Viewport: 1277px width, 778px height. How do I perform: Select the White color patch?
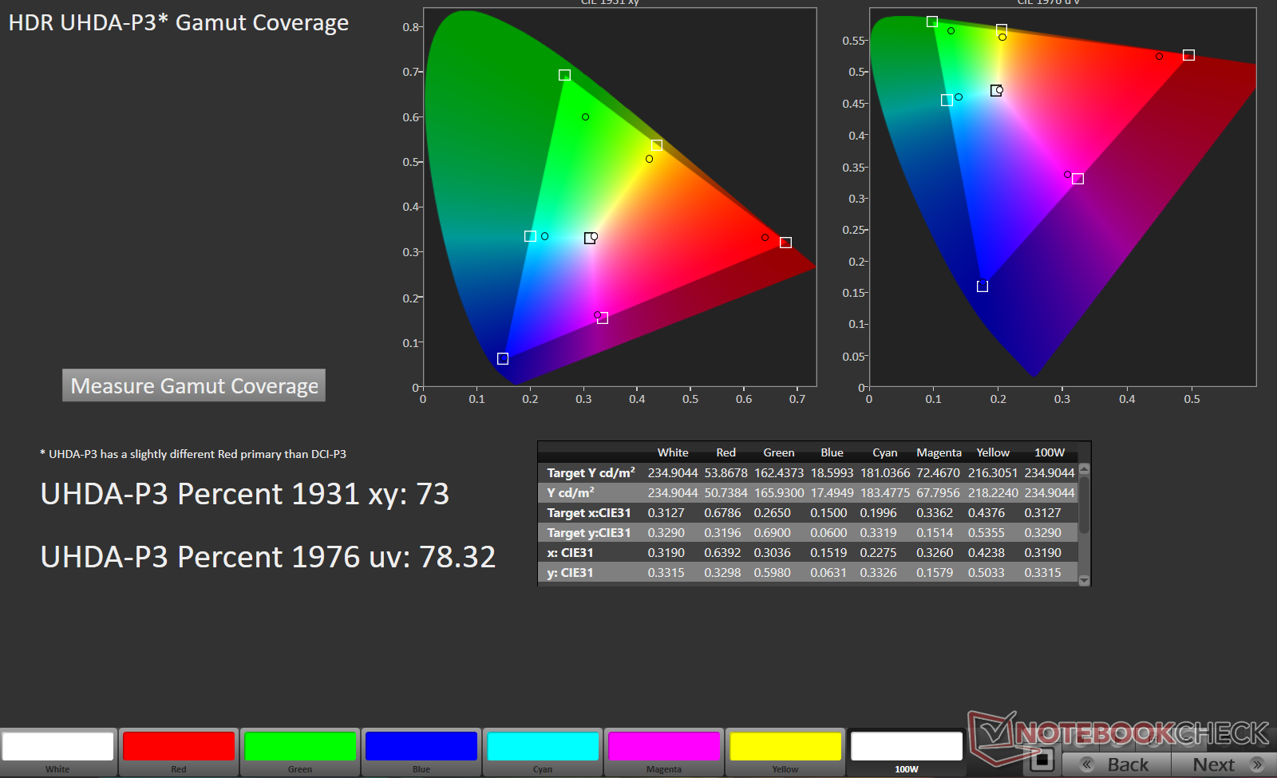pos(58,748)
